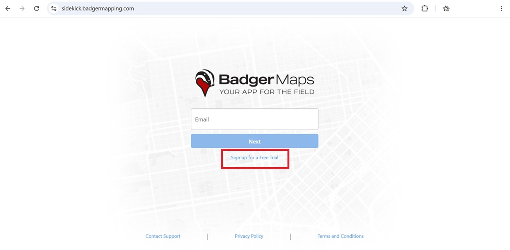Click the YOUR APP FOR THE FIELD tagline

click(x=267, y=92)
